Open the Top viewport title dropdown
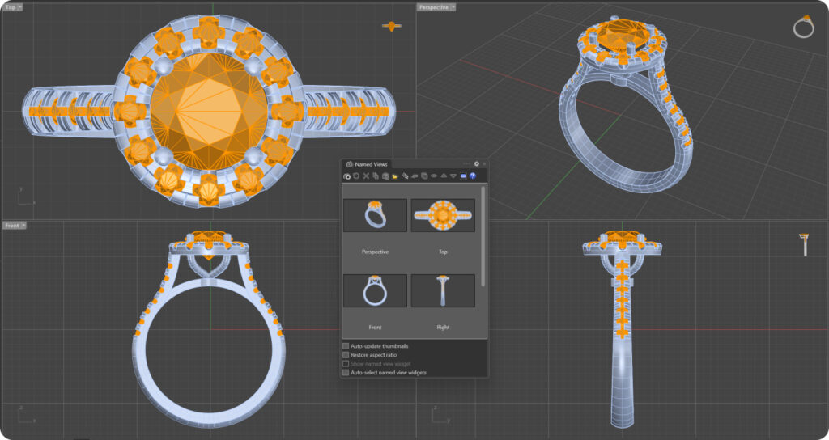The height and width of the screenshot is (440, 829). coord(19,7)
